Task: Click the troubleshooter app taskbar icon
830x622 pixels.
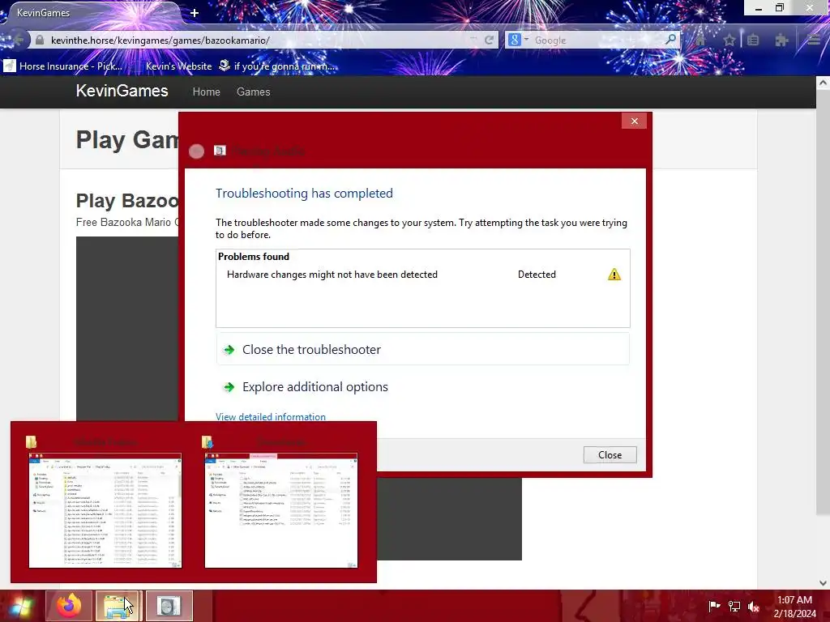Action: tap(169, 606)
